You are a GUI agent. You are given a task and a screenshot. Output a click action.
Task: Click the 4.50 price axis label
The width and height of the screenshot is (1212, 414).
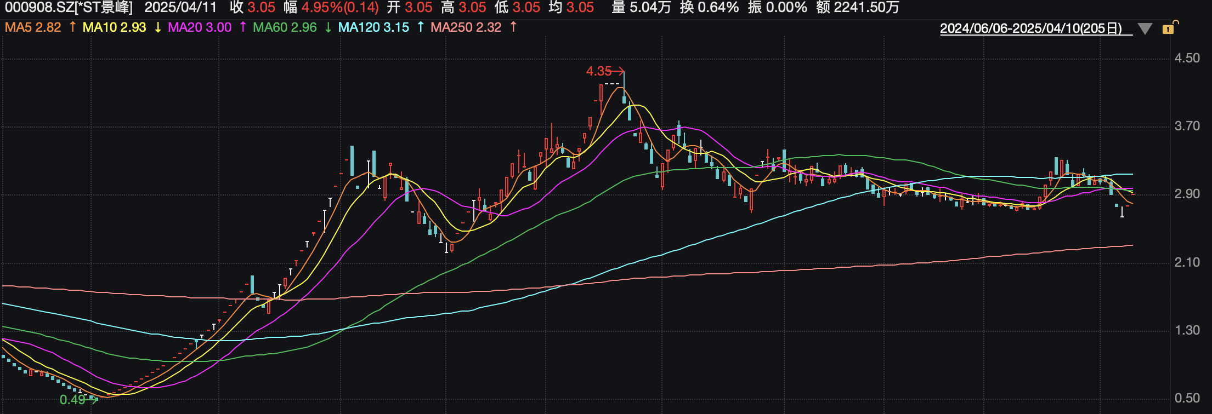coord(1187,59)
